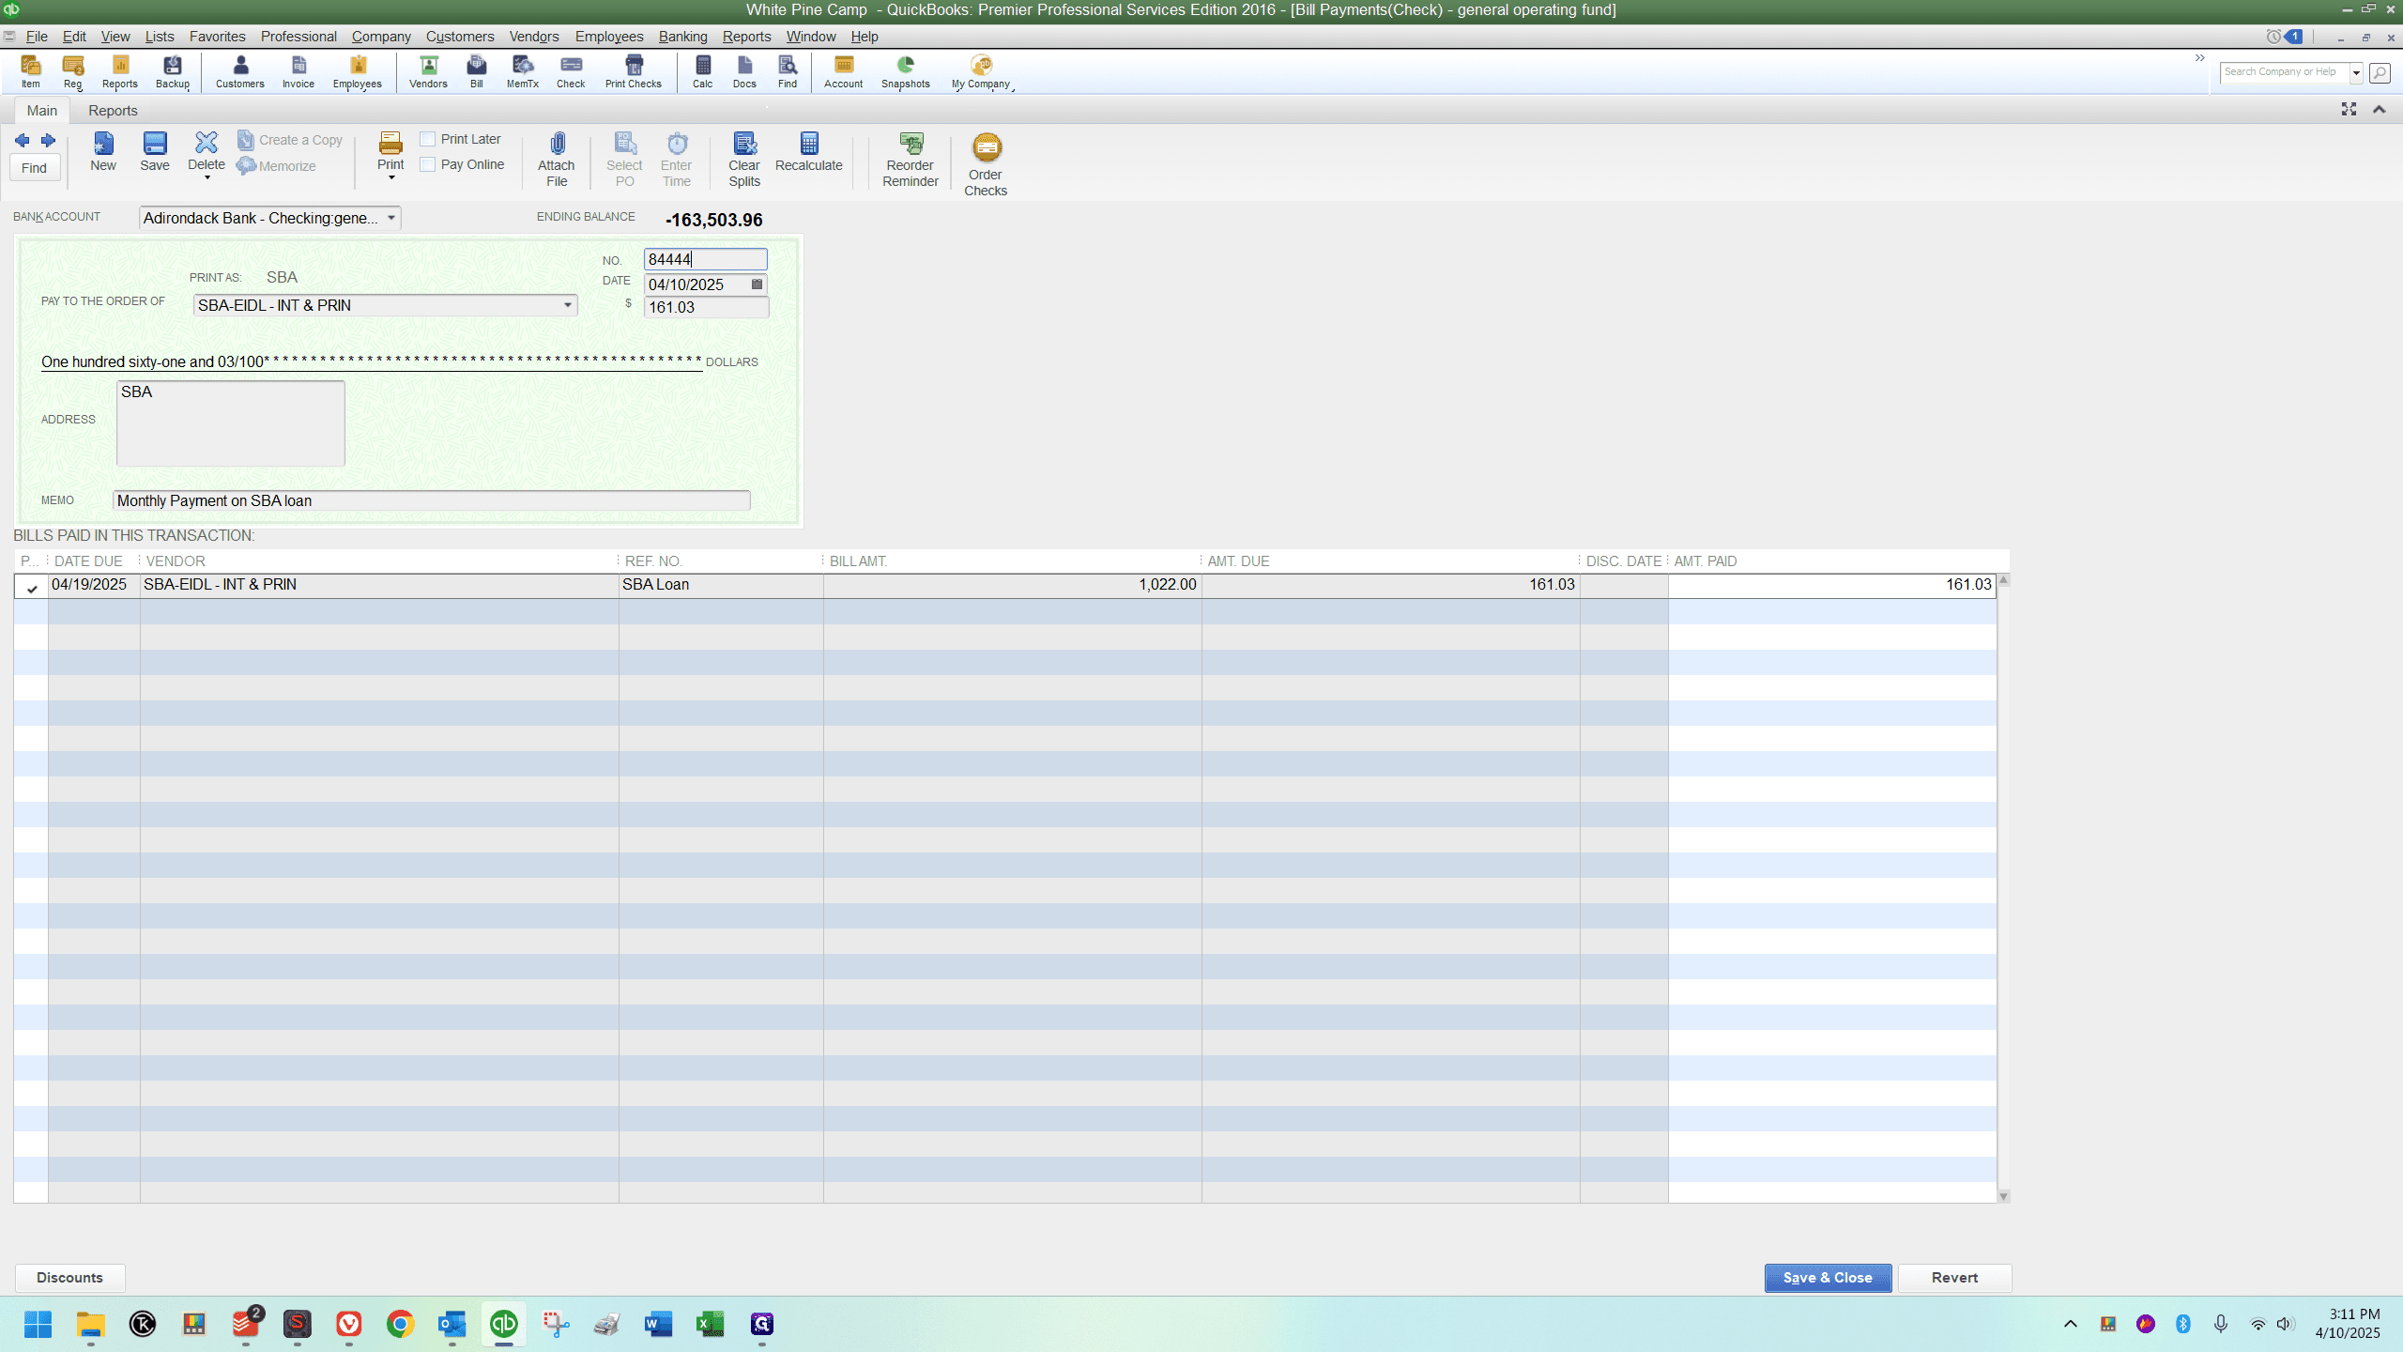
Task: Show hidden system tray icons
Action: (x=2071, y=1324)
